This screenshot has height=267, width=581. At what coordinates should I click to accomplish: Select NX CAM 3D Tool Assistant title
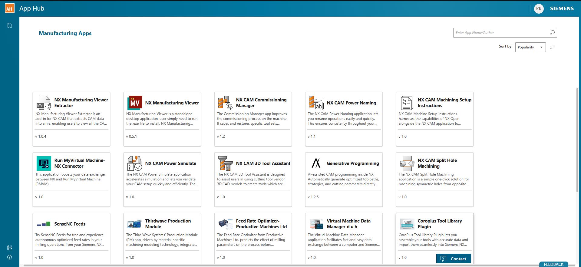pyautogui.click(x=263, y=163)
